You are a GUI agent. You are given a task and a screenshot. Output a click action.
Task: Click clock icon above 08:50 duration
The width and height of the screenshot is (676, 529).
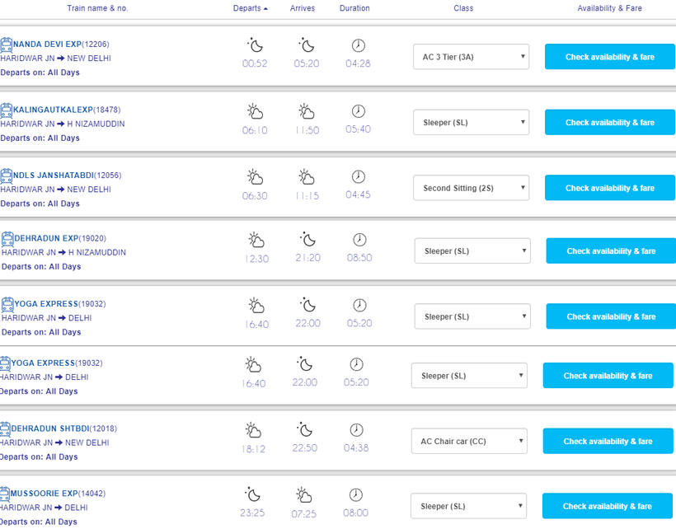359,240
